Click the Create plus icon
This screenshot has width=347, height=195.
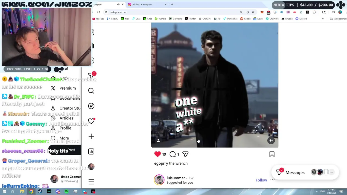(91, 136)
